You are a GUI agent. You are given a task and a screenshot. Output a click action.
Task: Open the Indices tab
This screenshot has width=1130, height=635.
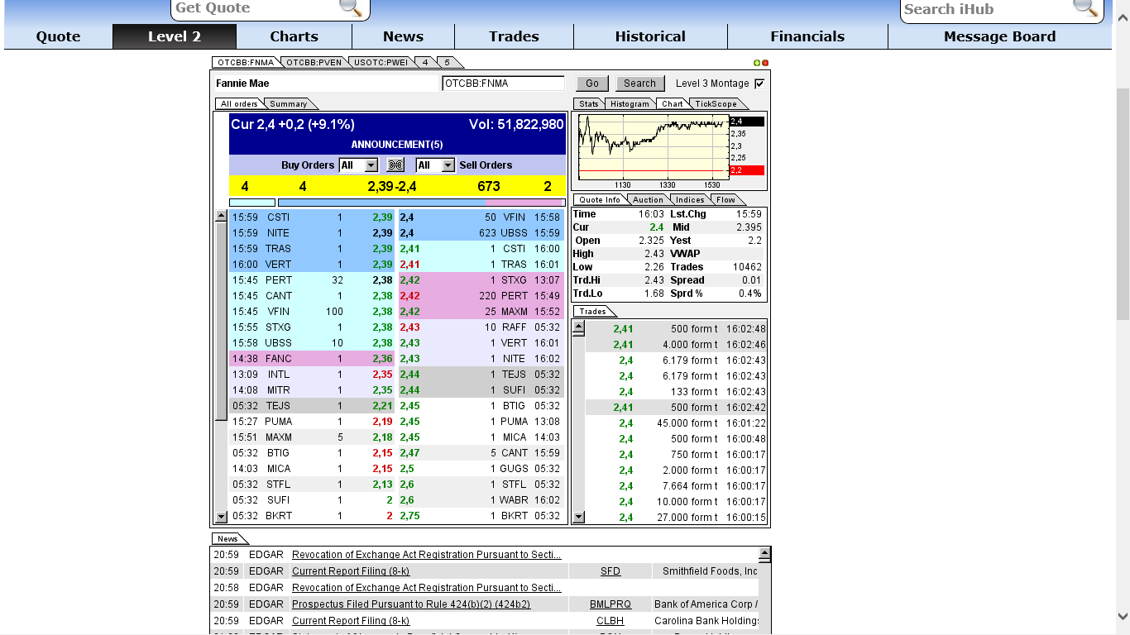pyautogui.click(x=690, y=200)
